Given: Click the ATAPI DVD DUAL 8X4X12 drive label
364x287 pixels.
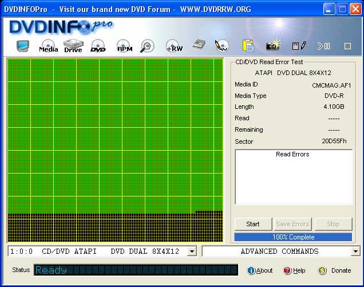Looking at the screenshot, I should click(x=293, y=73).
